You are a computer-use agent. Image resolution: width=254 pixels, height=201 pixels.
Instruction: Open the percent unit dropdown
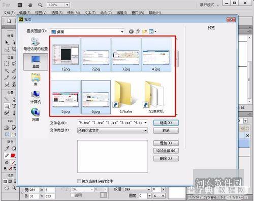click(x=163, y=196)
